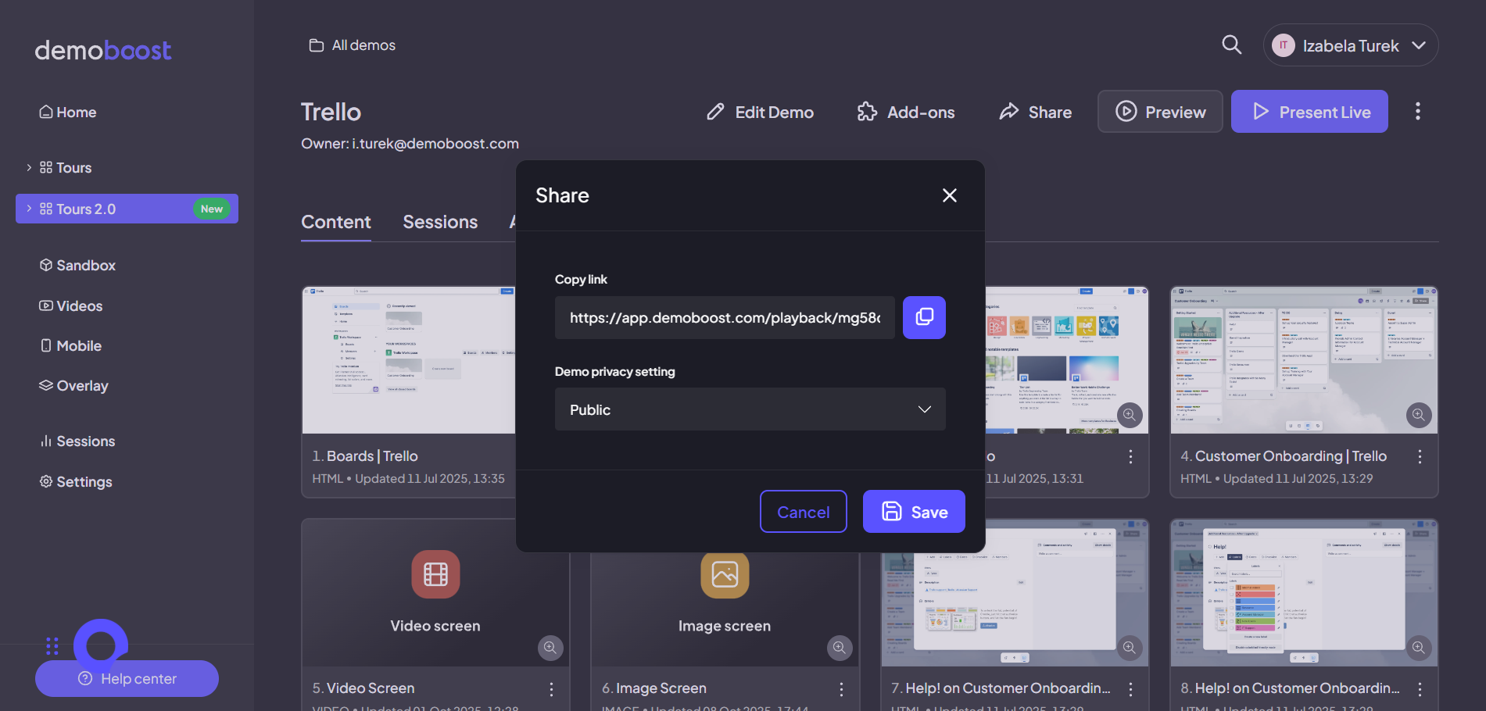Click the demoboost logo

click(102, 50)
